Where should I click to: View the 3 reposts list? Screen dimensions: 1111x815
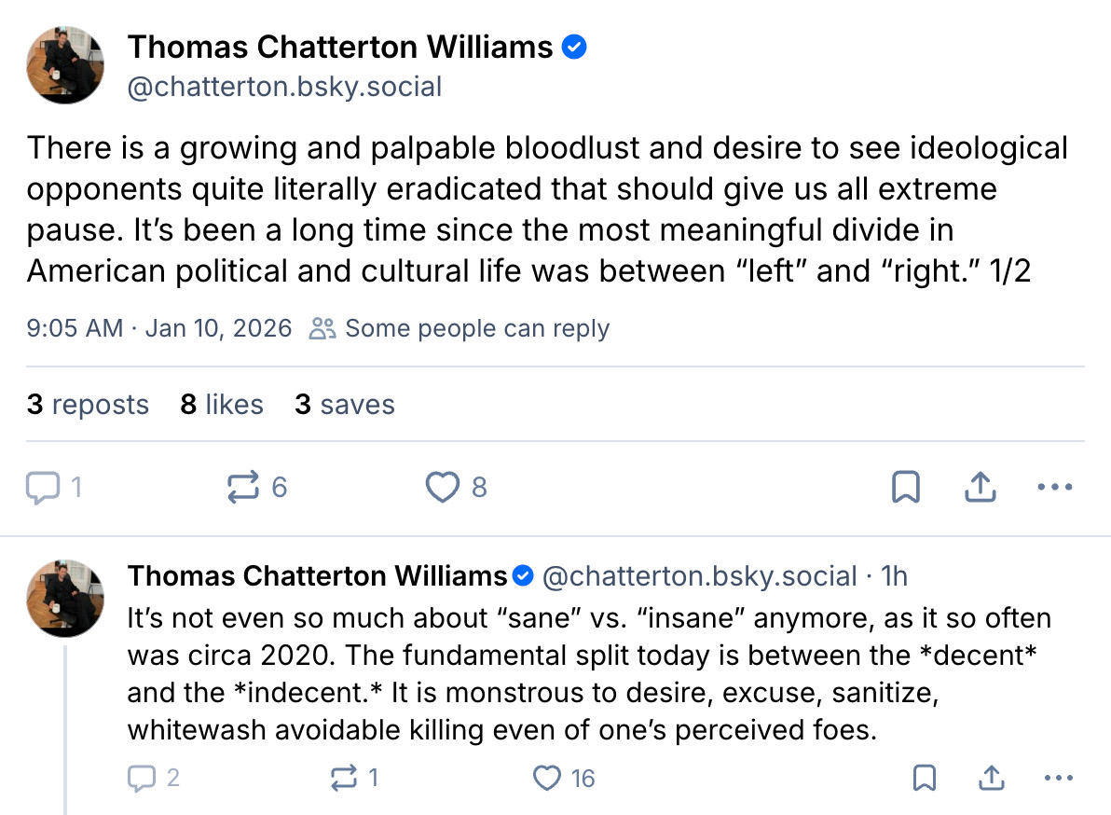pos(88,405)
